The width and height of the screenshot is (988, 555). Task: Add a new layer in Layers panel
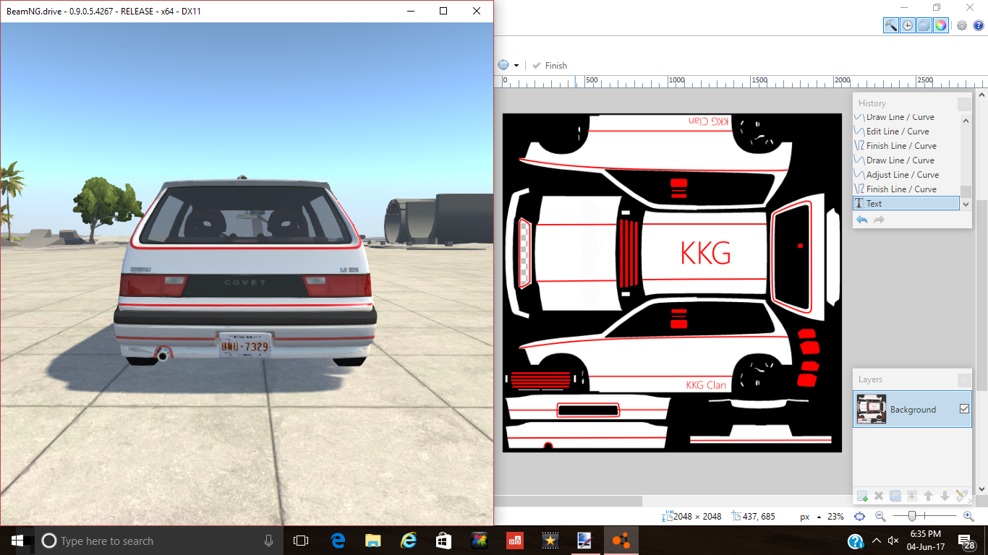tap(862, 496)
